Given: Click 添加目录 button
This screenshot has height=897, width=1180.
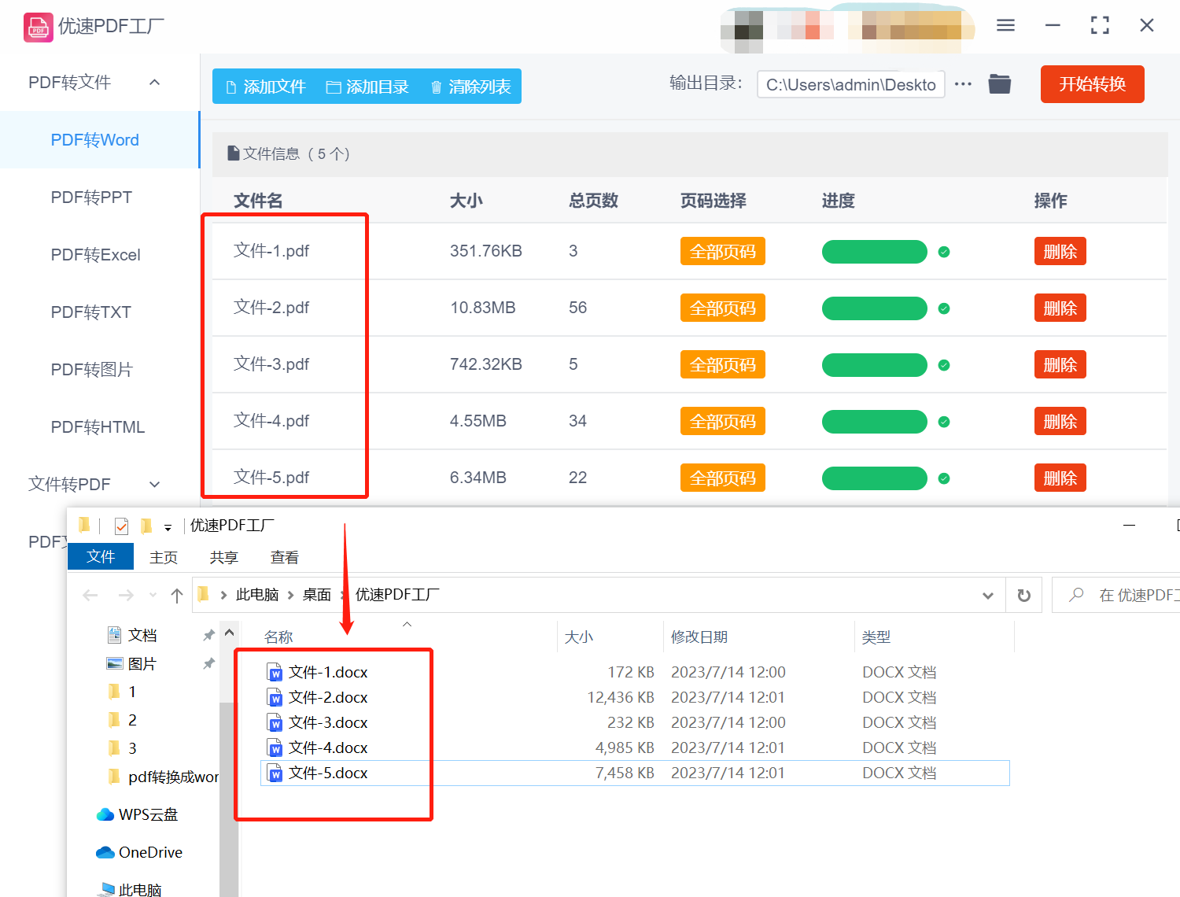Looking at the screenshot, I should [367, 87].
